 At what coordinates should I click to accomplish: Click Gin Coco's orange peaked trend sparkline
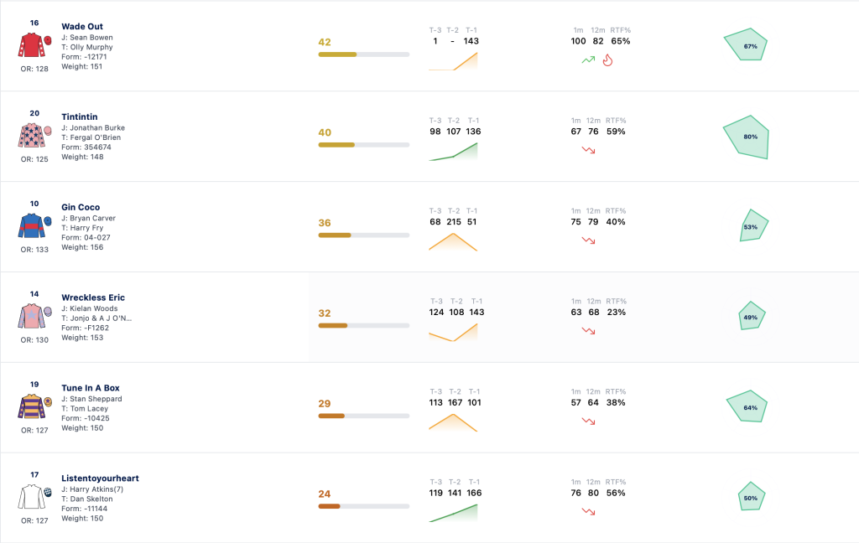(x=453, y=242)
